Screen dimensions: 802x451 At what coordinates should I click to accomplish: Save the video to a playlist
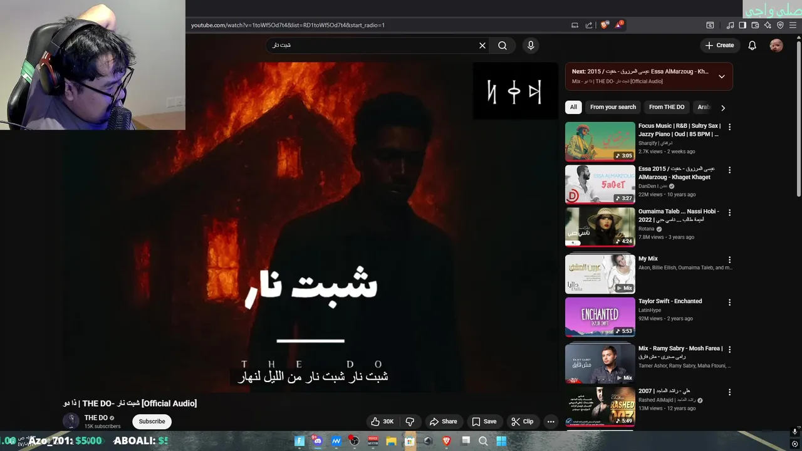(484, 422)
